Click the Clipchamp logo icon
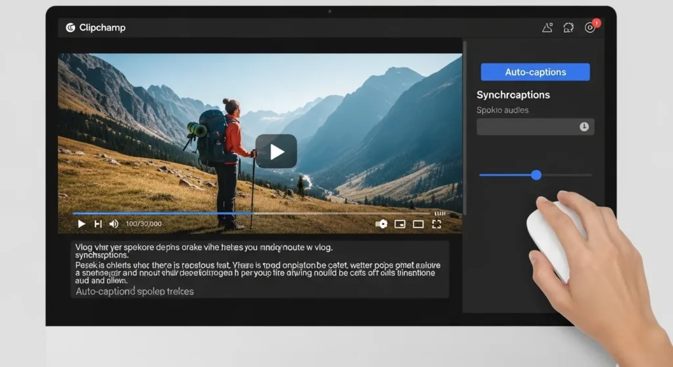This screenshot has height=367, width=673. pyautogui.click(x=70, y=28)
